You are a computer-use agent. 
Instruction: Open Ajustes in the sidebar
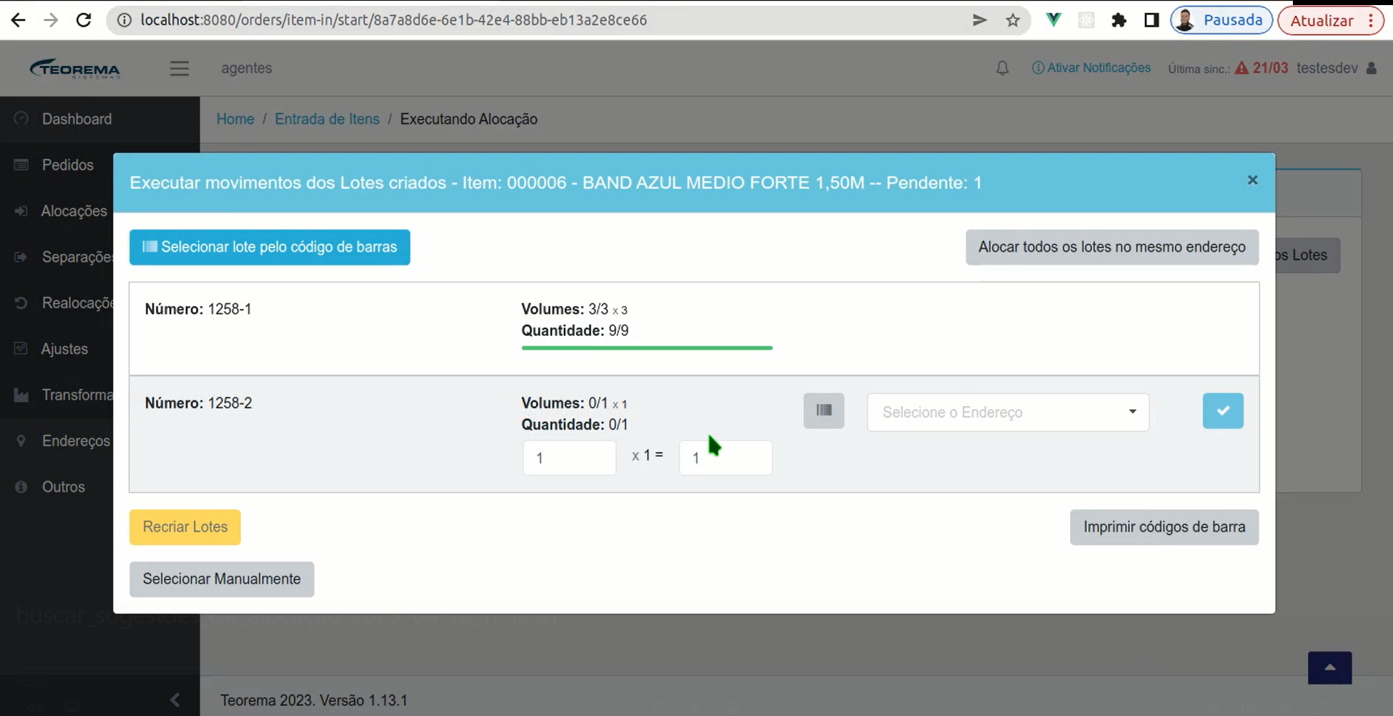[x=65, y=349]
